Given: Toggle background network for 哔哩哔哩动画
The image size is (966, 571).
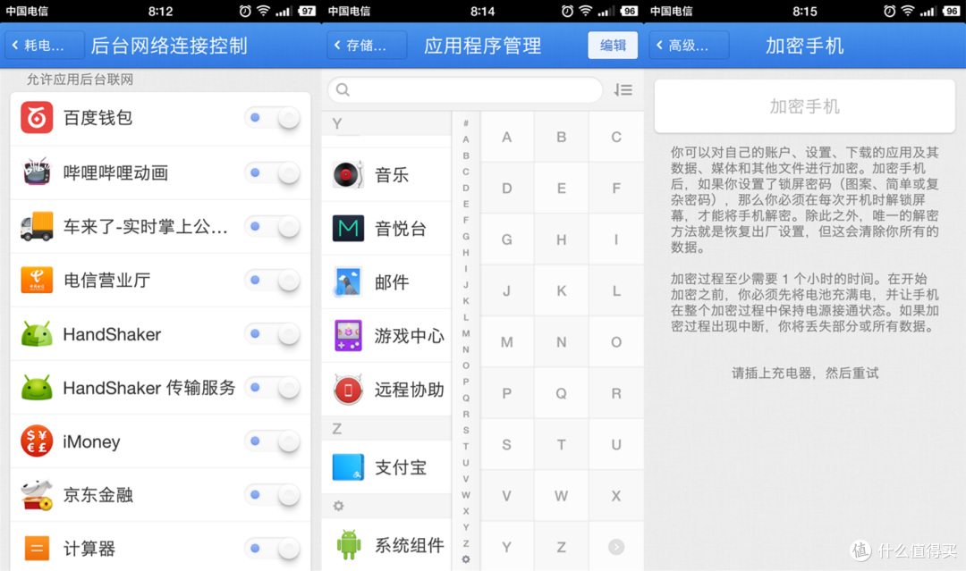Looking at the screenshot, I should pyautogui.click(x=272, y=172).
